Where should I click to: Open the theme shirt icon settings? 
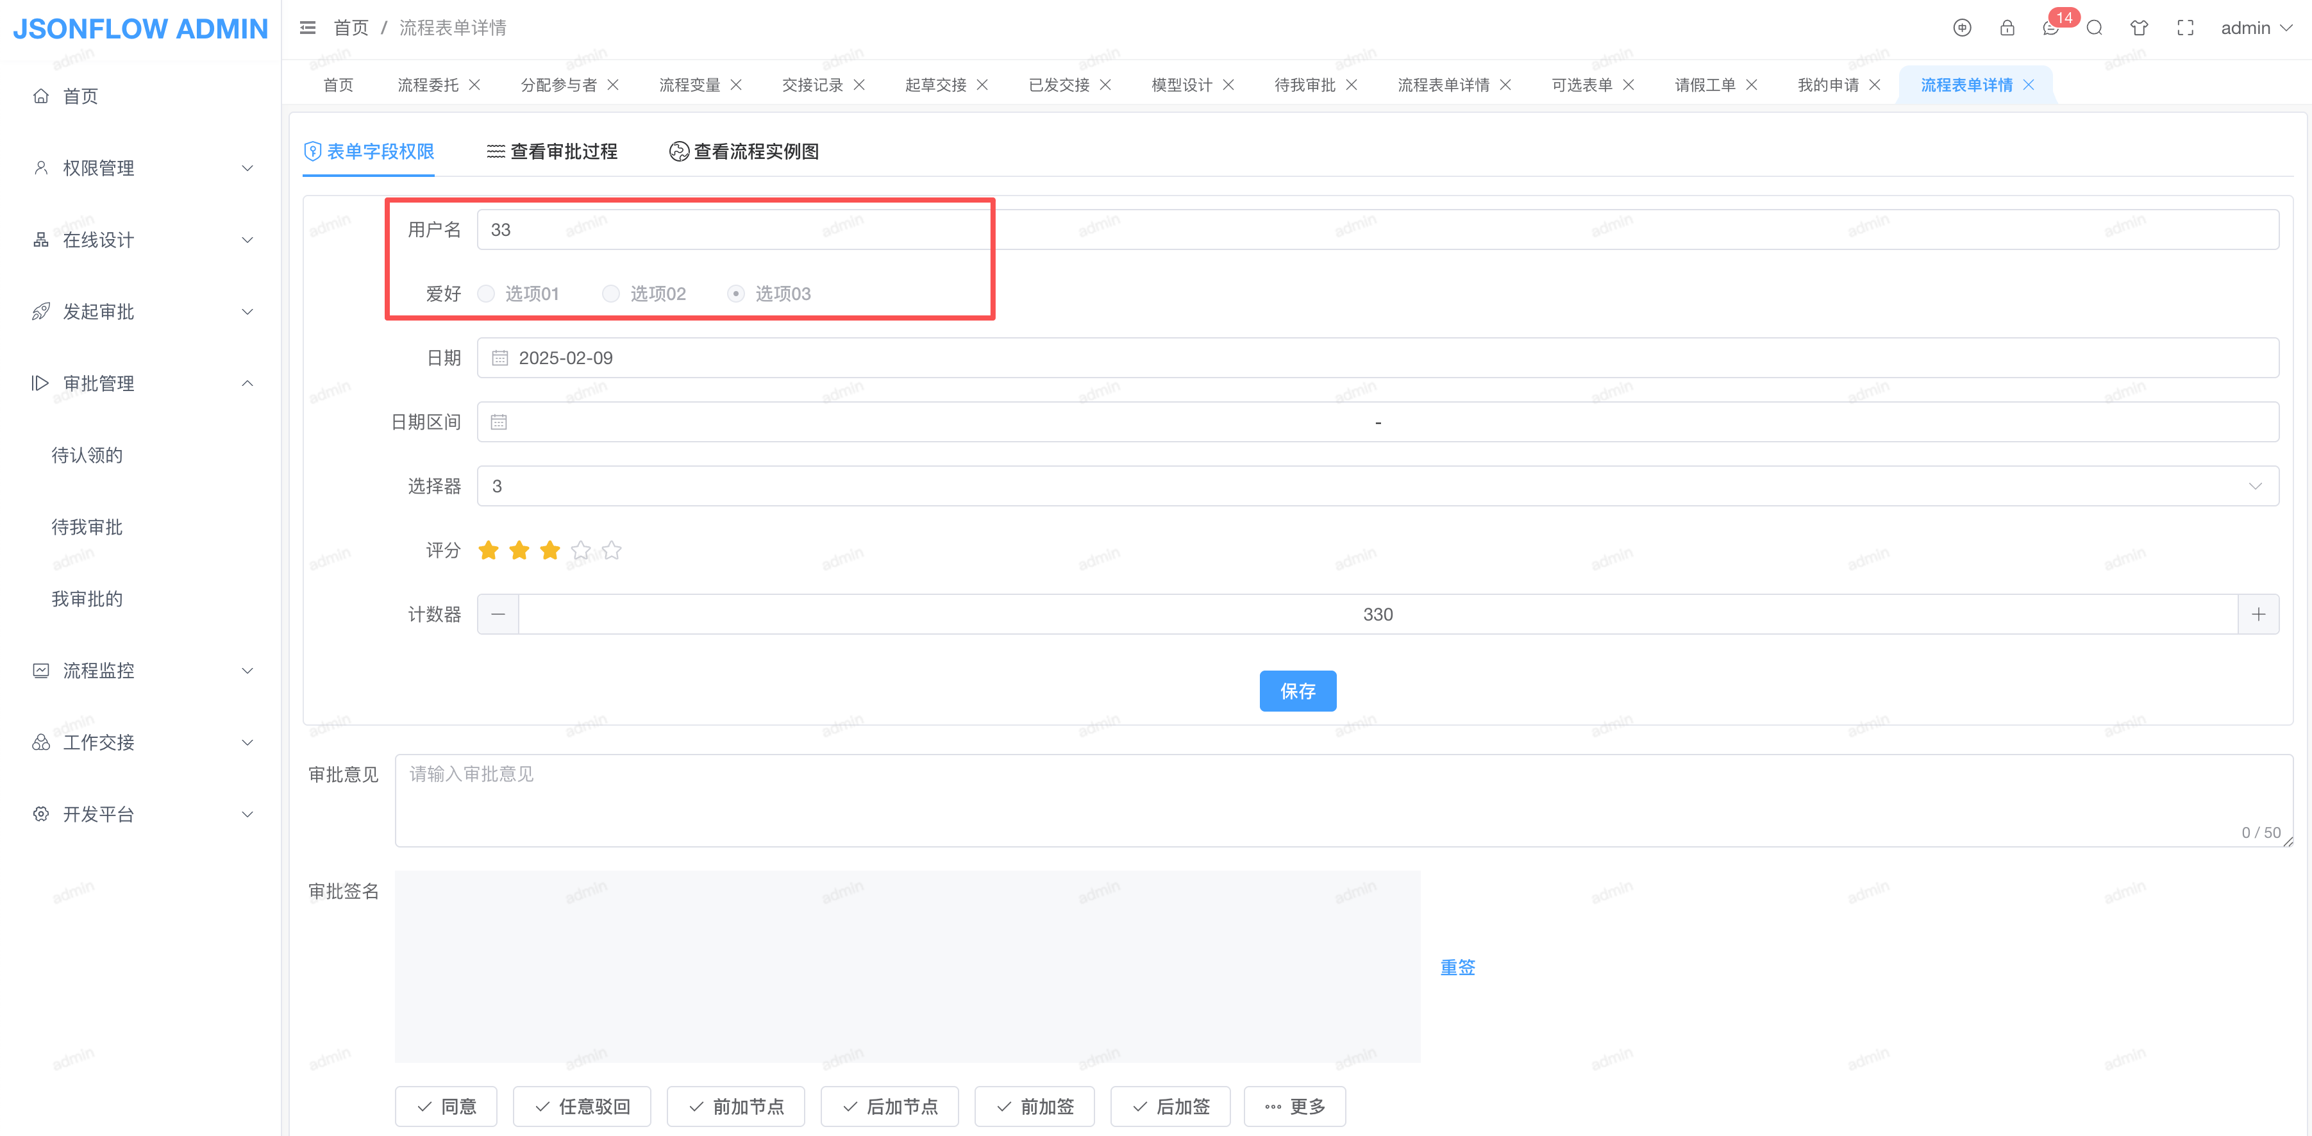tap(2139, 28)
